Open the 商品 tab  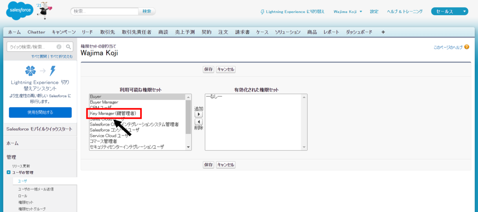(x=312, y=32)
